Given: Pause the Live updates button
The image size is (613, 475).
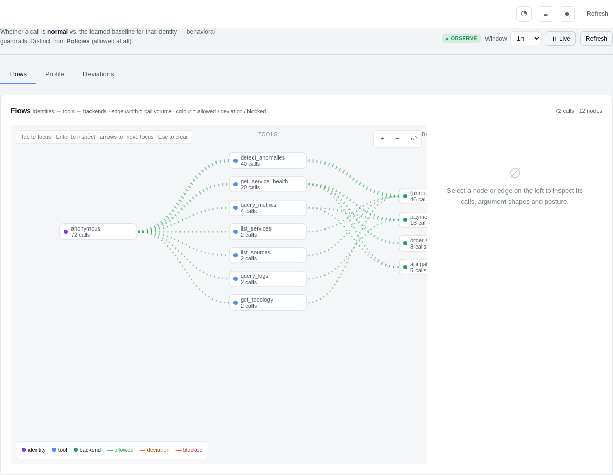Looking at the screenshot, I should coord(561,39).
